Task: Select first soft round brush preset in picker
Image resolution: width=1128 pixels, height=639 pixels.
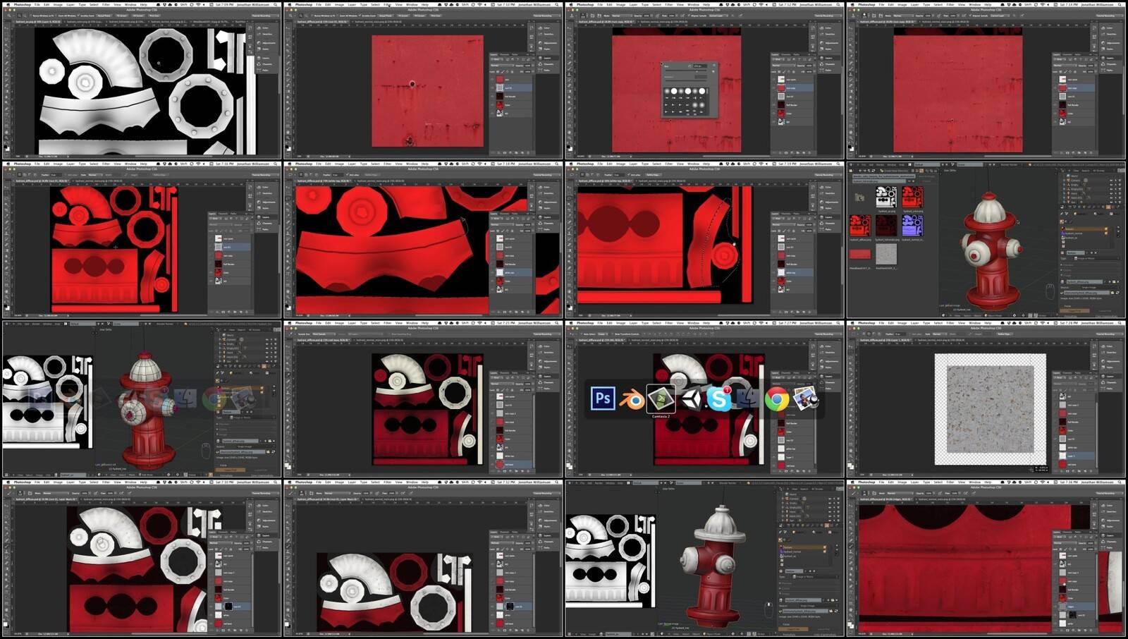Action: 667,91
